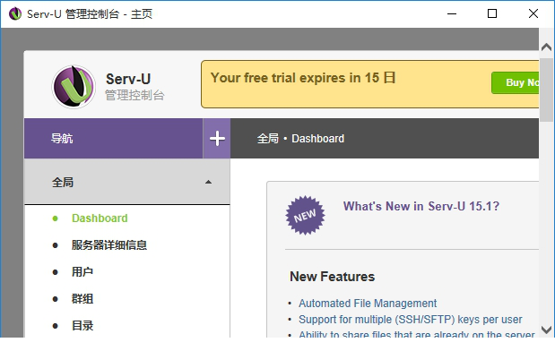Viewport: 555px width, 351px height.
Task: Open the 目录 navigation item
Action: [82, 326]
